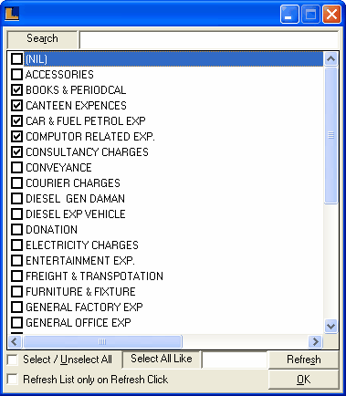This screenshot has width=346, height=396.
Task: Click the application icon in title bar
Action: point(12,14)
